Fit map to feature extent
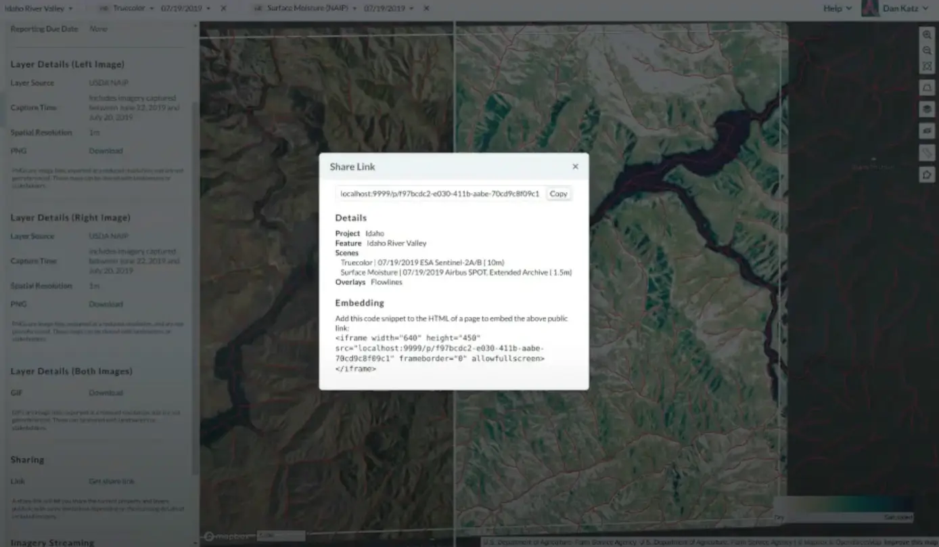Screen dimensions: 939x547 pyautogui.click(x=927, y=66)
